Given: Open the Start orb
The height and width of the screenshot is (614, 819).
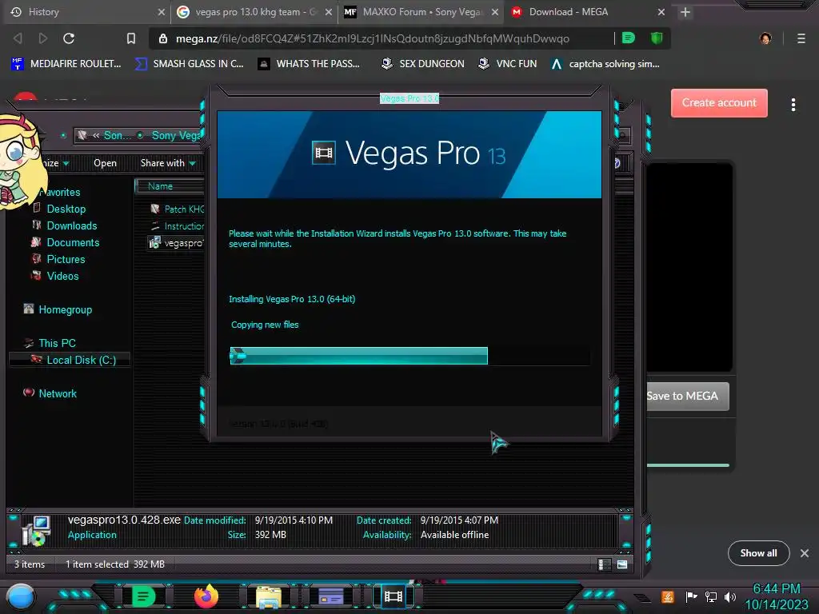Looking at the screenshot, I should 21,596.
